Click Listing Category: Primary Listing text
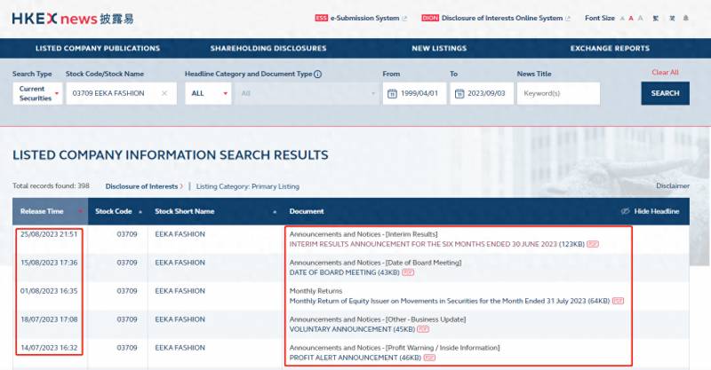The height and width of the screenshot is (370, 711). pos(248,186)
